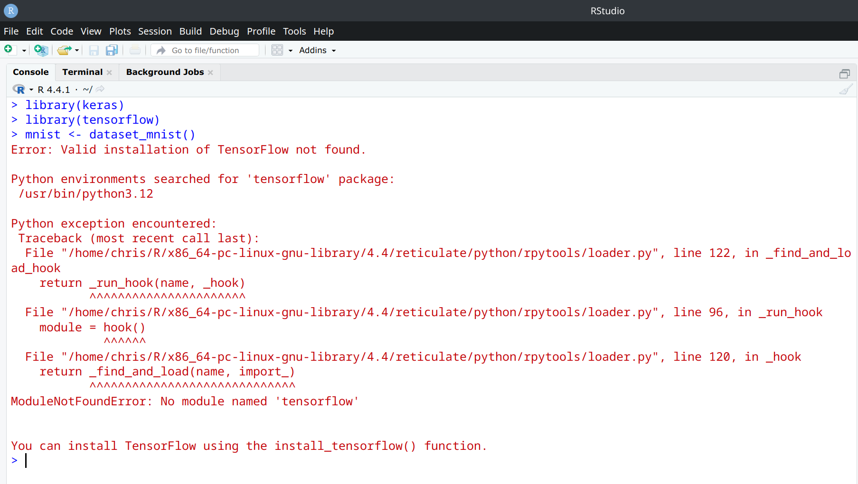The width and height of the screenshot is (858, 484).
Task: Close the Background Jobs tab
Action: pyautogui.click(x=210, y=73)
